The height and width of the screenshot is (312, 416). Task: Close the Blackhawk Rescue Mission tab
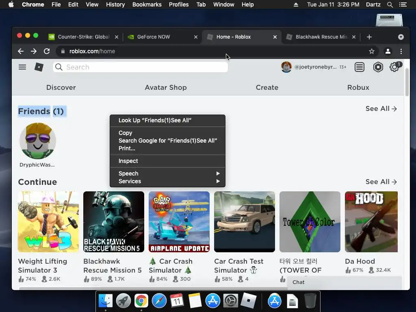354,37
